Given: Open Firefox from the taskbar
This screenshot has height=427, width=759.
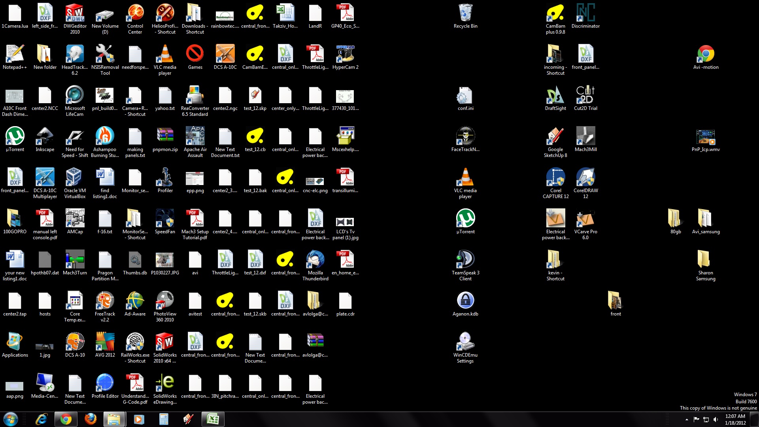Looking at the screenshot, I should click(x=91, y=419).
